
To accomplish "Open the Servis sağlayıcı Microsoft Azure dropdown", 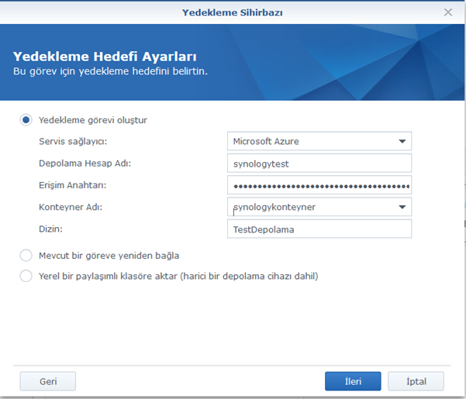I will pyautogui.click(x=319, y=141).
